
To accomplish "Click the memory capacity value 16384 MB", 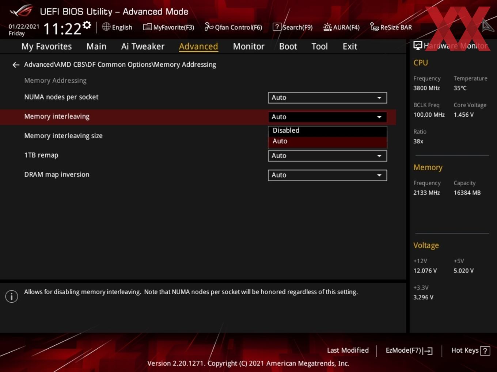I will click(x=467, y=193).
